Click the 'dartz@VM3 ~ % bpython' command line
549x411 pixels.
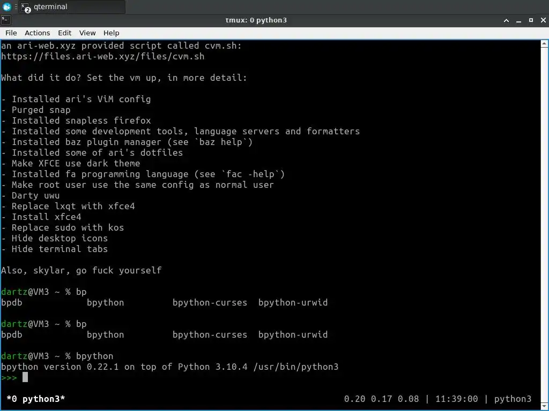[57, 356]
